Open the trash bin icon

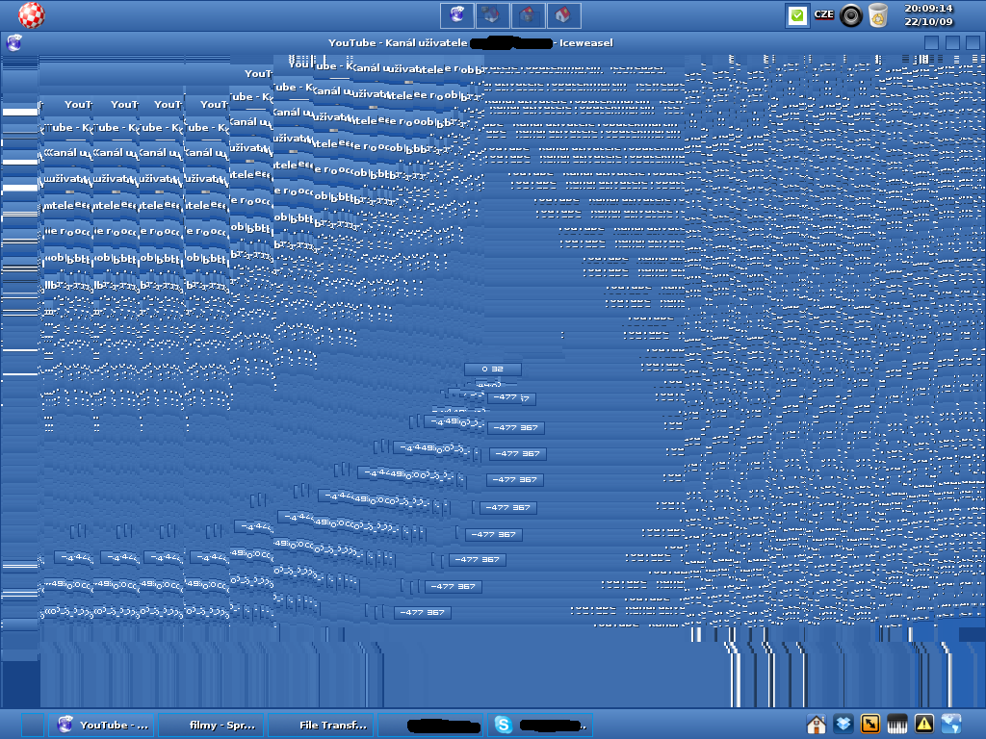tap(878, 15)
